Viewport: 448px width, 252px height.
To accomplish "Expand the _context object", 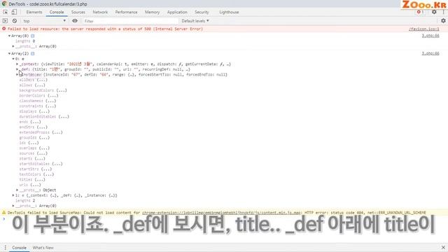I will point(17,64).
